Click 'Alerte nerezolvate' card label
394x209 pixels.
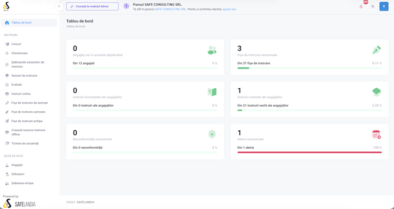pos(251,139)
